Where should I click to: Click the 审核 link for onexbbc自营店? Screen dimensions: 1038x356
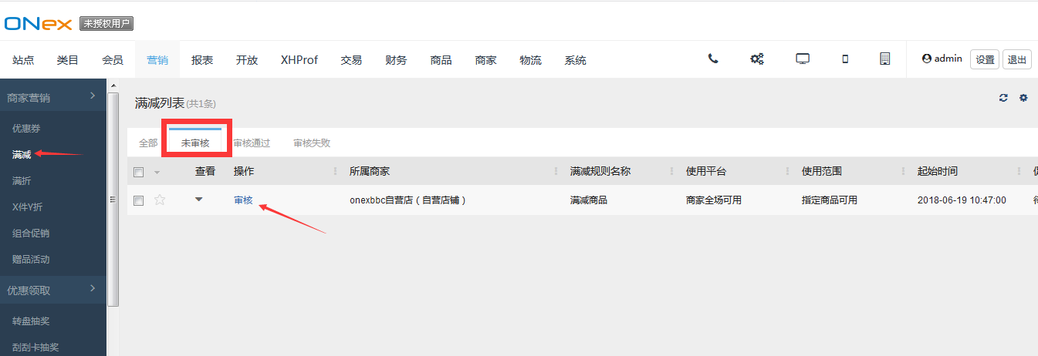(x=243, y=200)
